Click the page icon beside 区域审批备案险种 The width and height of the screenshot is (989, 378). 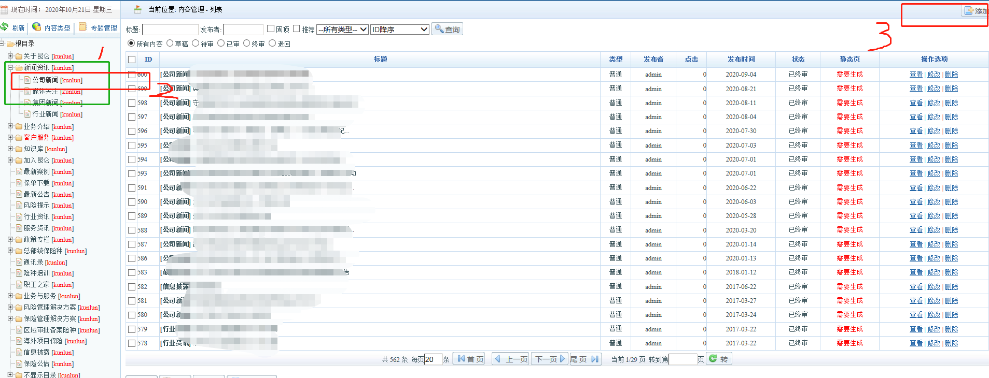point(19,330)
